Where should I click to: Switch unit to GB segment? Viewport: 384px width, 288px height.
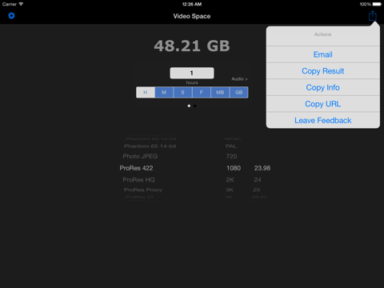(238, 92)
